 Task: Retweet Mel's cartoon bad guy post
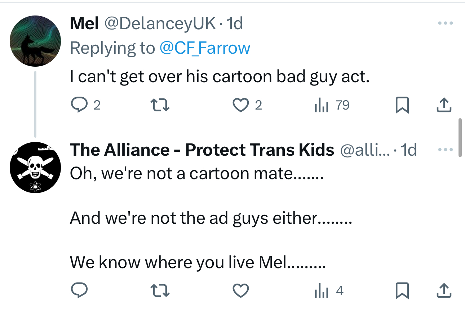click(x=159, y=105)
